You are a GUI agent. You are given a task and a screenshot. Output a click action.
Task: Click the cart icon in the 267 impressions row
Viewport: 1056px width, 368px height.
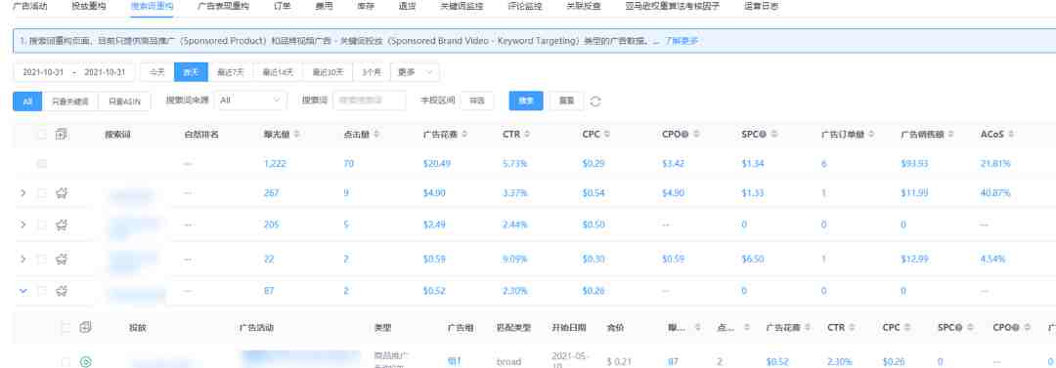click(x=62, y=193)
